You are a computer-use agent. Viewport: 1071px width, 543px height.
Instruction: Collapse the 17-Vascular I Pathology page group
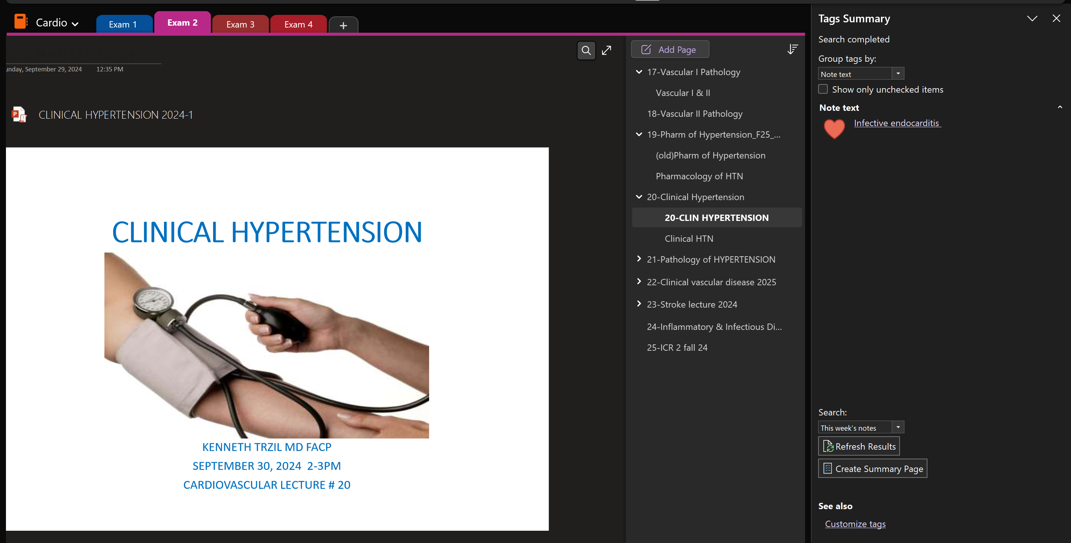[639, 72]
